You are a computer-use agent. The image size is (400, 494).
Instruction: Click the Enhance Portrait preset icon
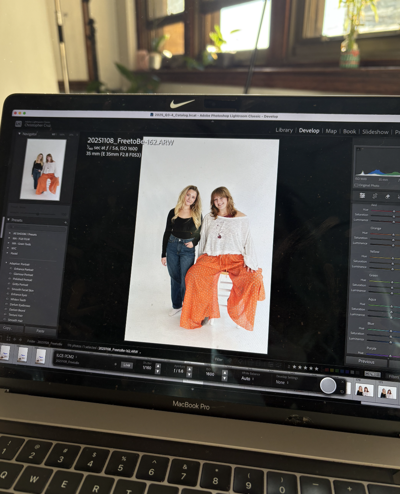(x=11, y=269)
